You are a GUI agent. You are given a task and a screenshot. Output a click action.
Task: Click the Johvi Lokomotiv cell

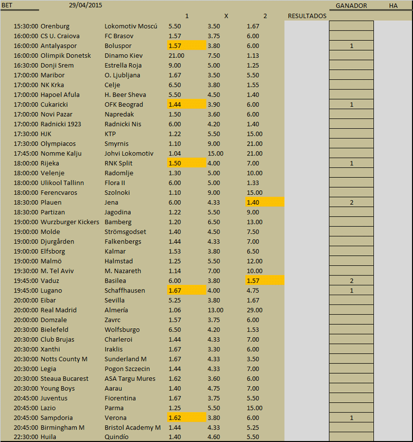point(129,154)
